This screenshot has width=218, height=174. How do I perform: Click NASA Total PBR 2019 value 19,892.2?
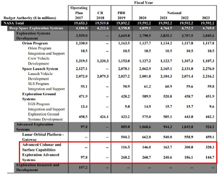pyautogui.click(x=123, y=23)
